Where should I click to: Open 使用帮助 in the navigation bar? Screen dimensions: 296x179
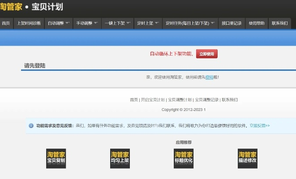[x=257, y=23]
